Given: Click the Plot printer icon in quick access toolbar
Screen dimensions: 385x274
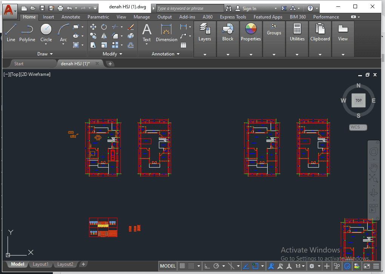Looking at the screenshot, I should [60, 8].
